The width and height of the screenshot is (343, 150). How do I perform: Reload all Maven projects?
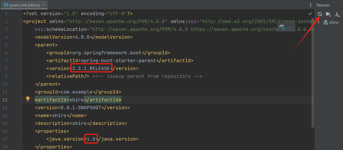pos(320,14)
